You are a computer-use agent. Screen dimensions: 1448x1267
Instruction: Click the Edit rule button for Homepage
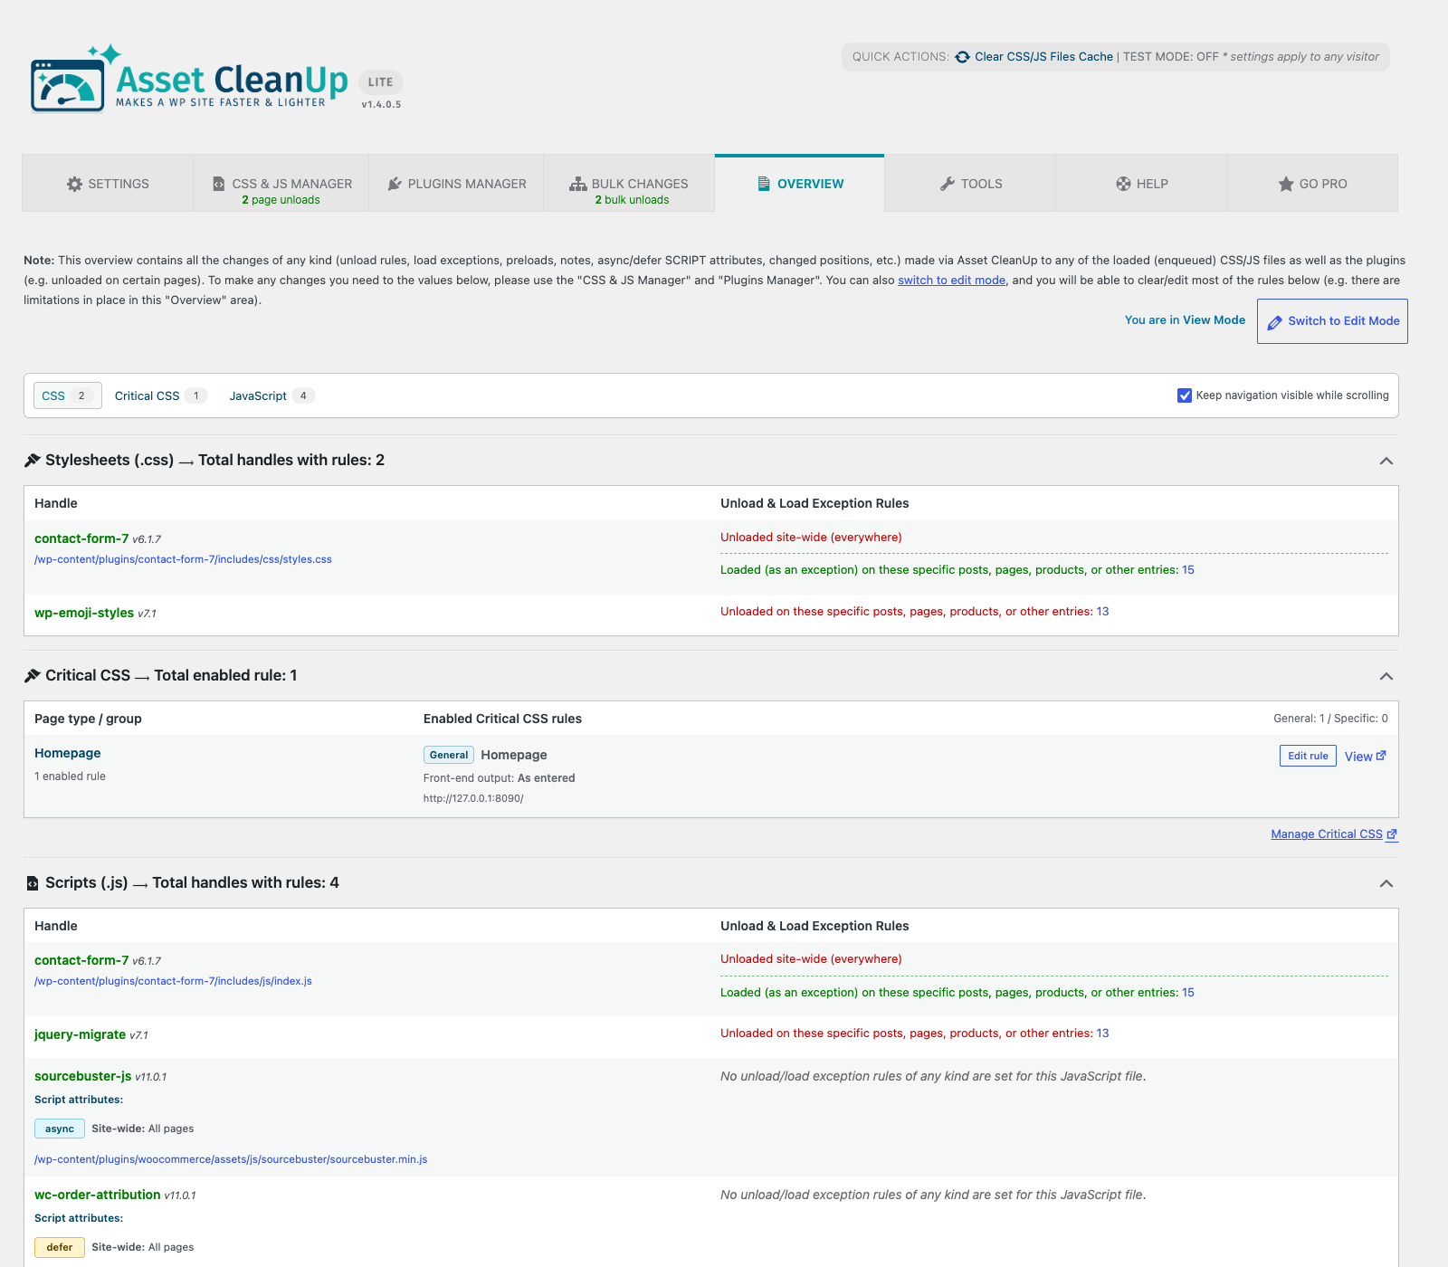pos(1308,756)
